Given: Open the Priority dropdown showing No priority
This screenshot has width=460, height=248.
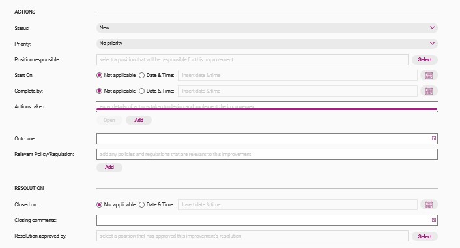Looking at the screenshot, I should (267, 44).
